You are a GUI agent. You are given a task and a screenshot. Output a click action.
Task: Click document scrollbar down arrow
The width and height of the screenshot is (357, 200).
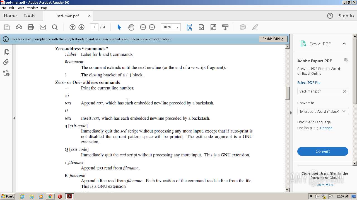coord(287,190)
